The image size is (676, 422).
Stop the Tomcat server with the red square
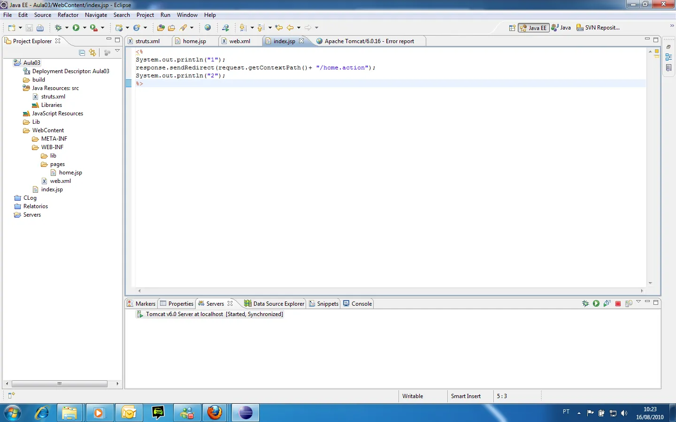[x=618, y=303]
